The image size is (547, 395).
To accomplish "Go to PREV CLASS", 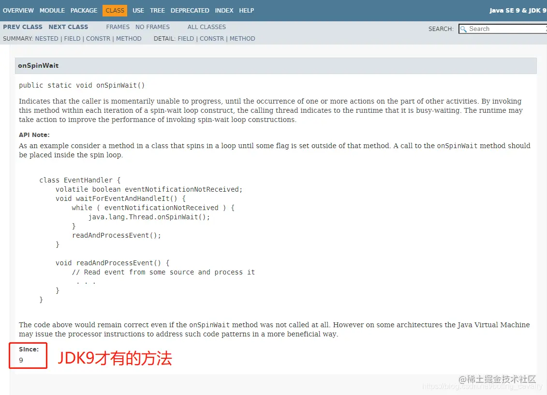I will click(23, 27).
